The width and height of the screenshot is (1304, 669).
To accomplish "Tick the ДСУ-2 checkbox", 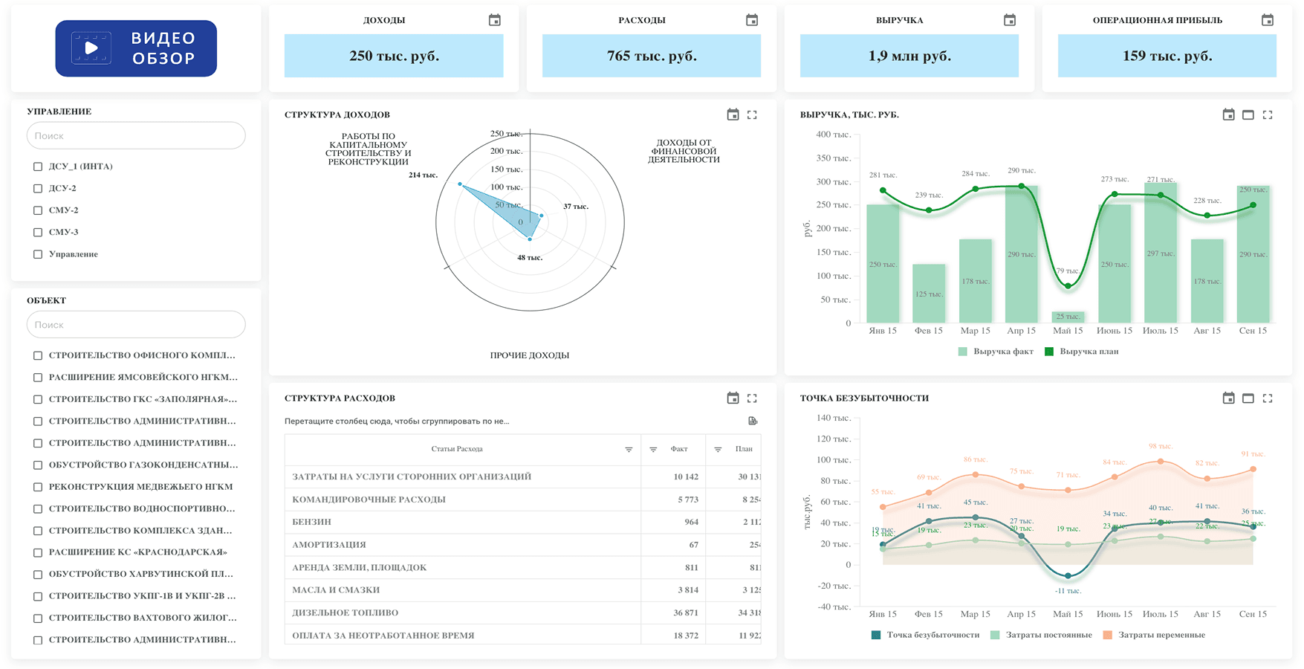I will (38, 188).
